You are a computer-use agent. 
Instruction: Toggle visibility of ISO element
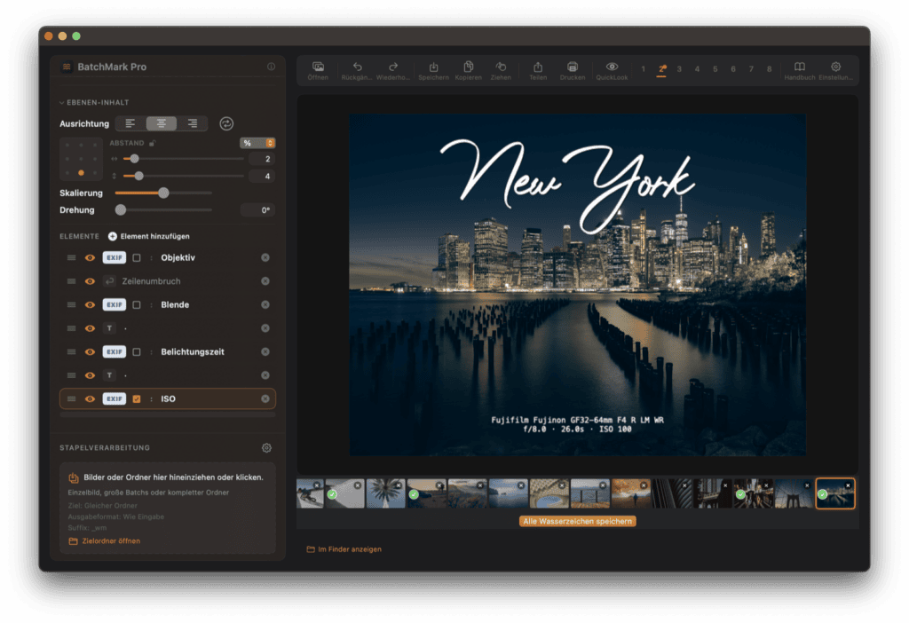[x=90, y=398]
